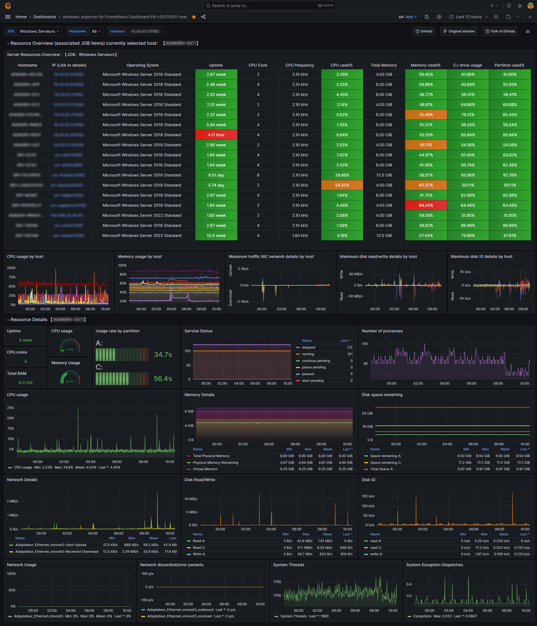Open Windows Serveurs JOB dropdown
537x626 pixels.
pyautogui.click(x=39, y=31)
